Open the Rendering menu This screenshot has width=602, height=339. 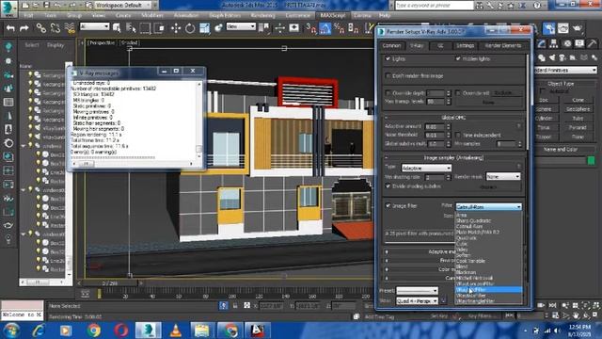tap(262, 15)
